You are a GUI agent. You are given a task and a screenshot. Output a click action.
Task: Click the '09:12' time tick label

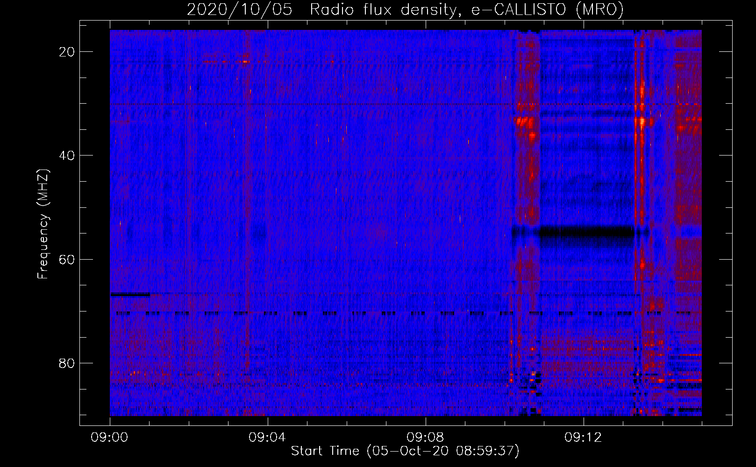pyautogui.click(x=583, y=438)
